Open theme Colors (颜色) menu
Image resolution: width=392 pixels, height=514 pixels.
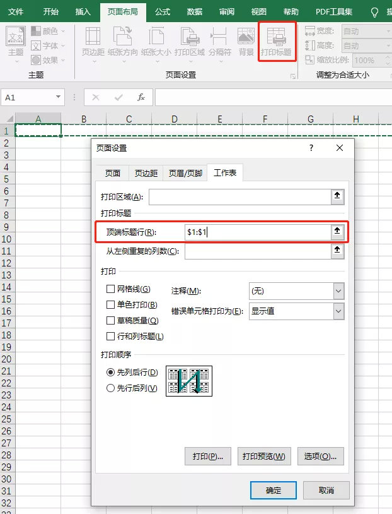click(48, 31)
